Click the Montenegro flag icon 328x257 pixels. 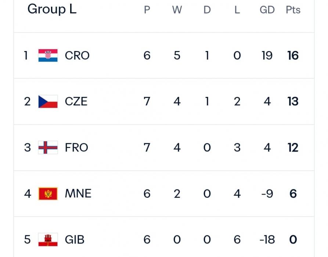(48, 193)
